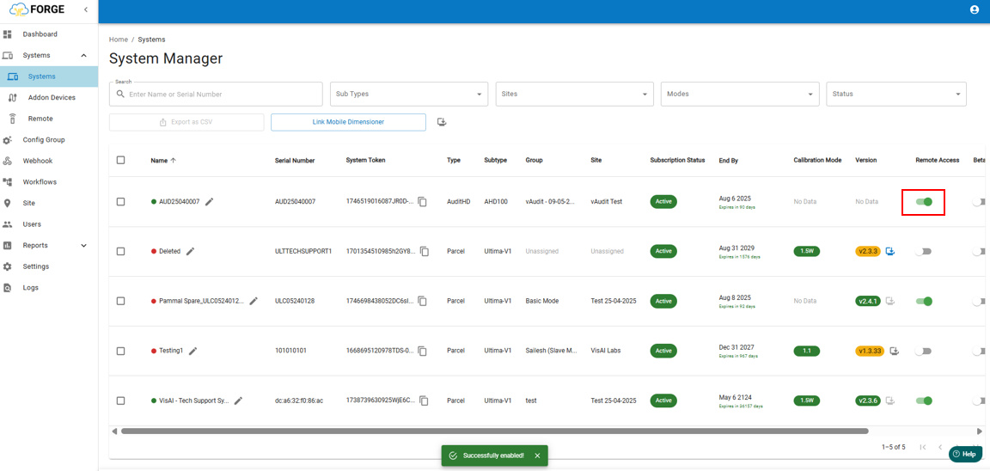Screen dimensions: 990x471
Task: Click the edit pencil next to Testing1
Action: tap(193, 352)
